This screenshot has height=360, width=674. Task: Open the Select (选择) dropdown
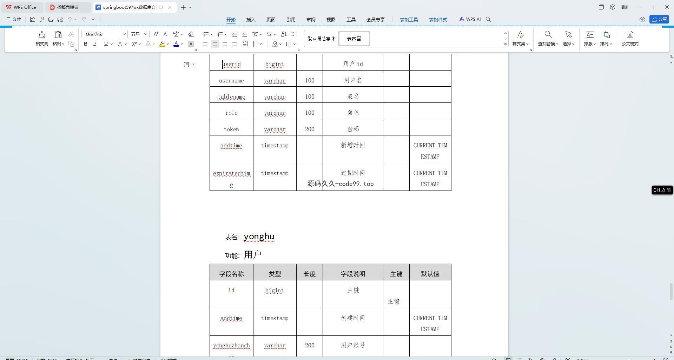click(568, 44)
